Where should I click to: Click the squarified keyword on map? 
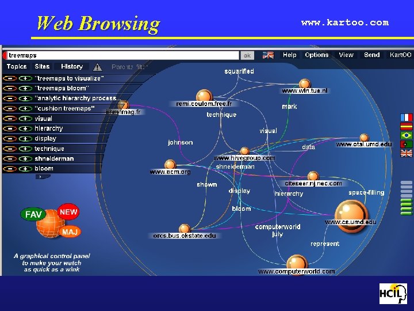coord(239,71)
